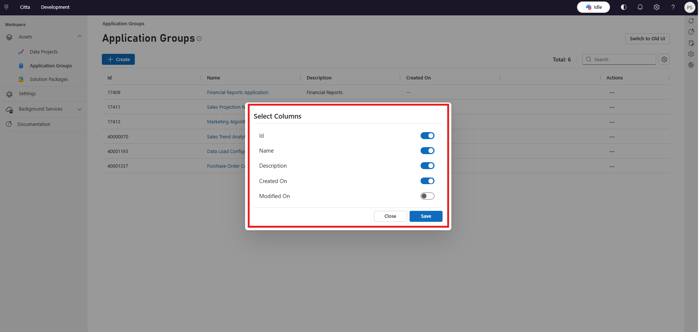
Task: Enable the Modified On column toggle
Action: 427,196
